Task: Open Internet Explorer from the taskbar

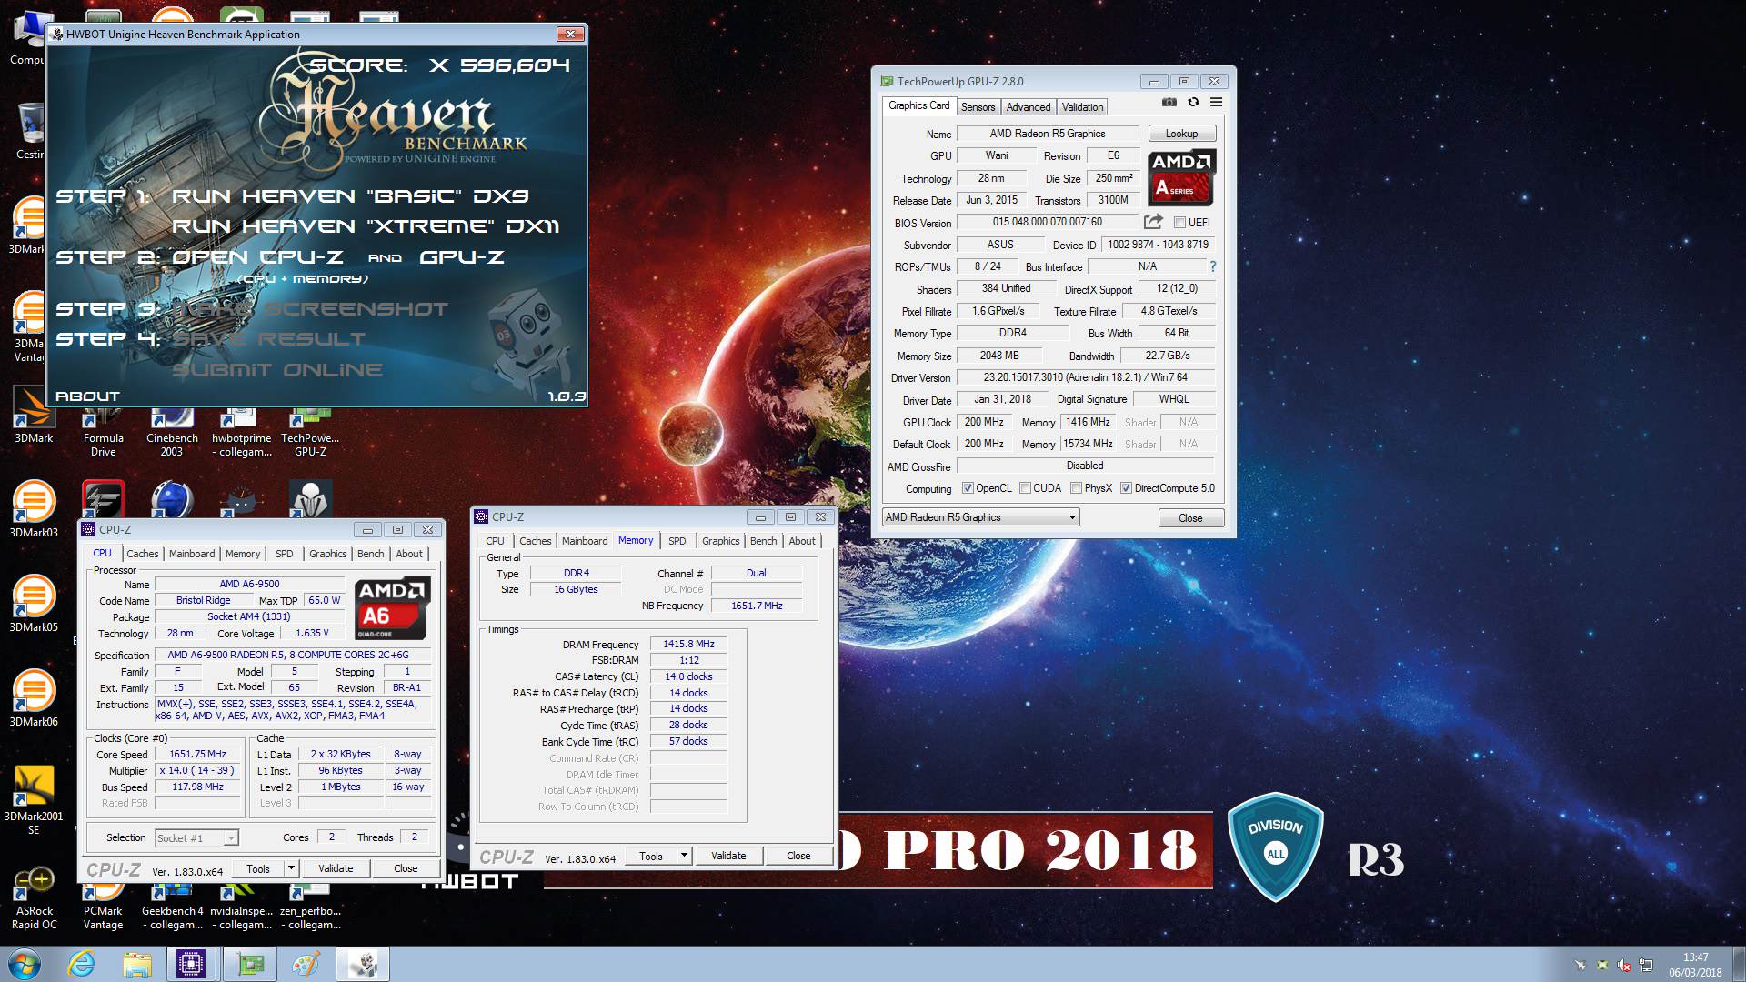Action: tap(81, 964)
